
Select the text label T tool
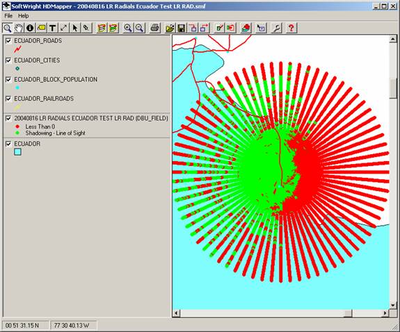[x=52, y=28]
